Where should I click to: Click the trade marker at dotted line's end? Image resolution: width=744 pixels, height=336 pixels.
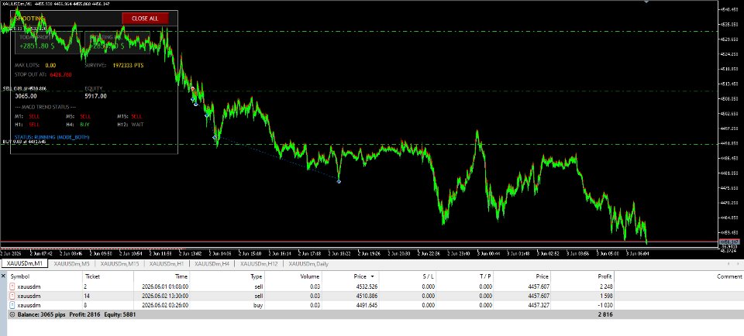339,181
